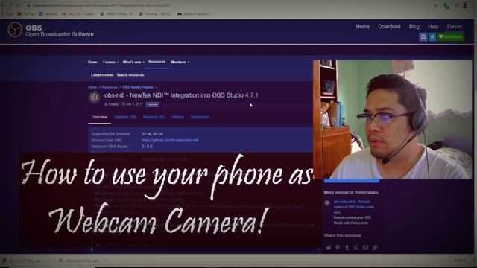Open the Blog link in OBS header
The height and width of the screenshot is (268, 477).
pyautogui.click(x=414, y=27)
